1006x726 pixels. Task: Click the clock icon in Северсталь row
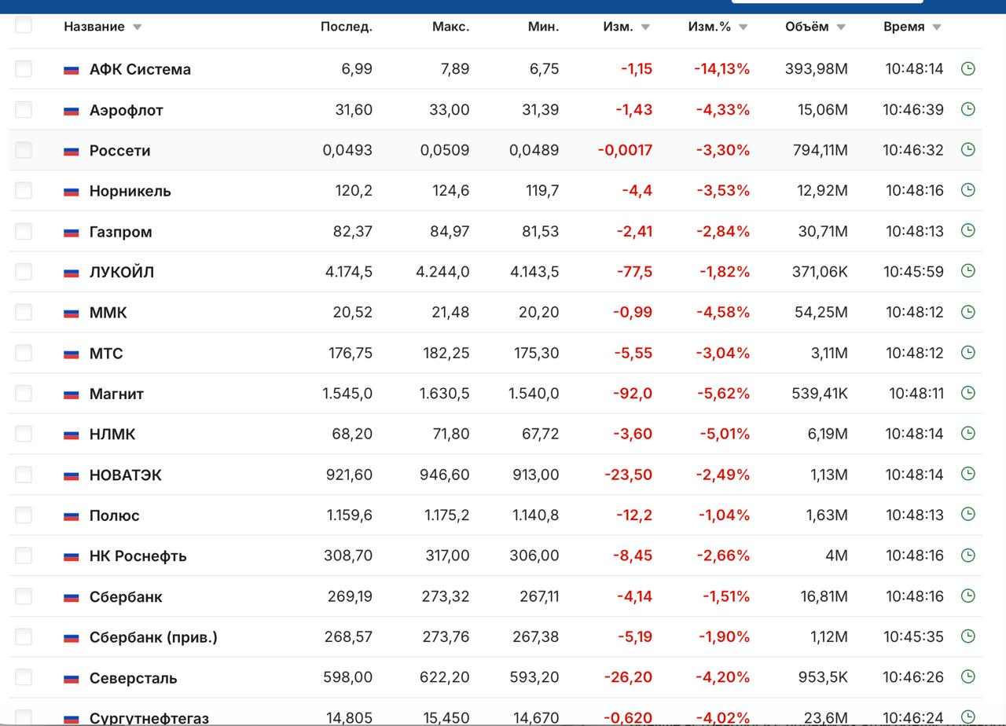point(967,676)
